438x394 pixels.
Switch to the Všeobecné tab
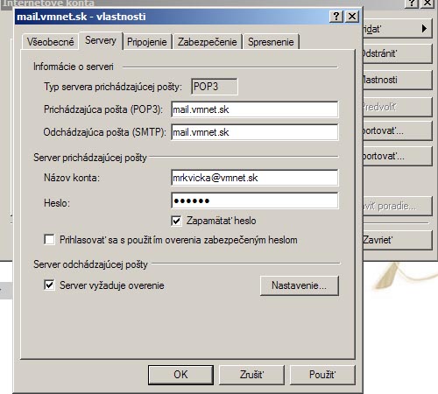click(50, 42)
